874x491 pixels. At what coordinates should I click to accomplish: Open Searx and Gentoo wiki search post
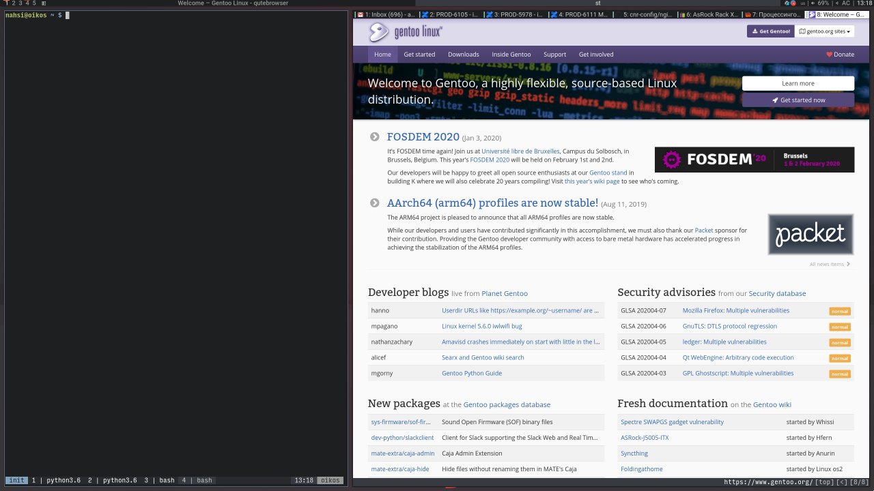[x=483, y=357]
